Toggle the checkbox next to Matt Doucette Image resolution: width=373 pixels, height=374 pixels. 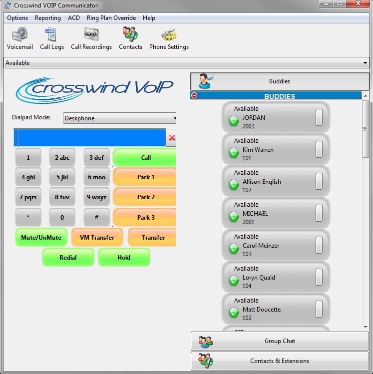pyautogui.click(x=319, y=310)
